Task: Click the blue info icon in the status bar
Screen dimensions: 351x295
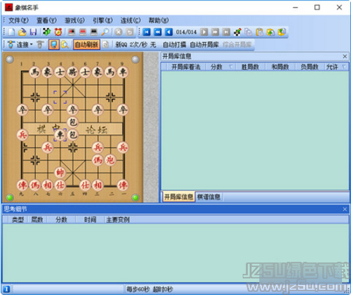Action: click(6, 289)
